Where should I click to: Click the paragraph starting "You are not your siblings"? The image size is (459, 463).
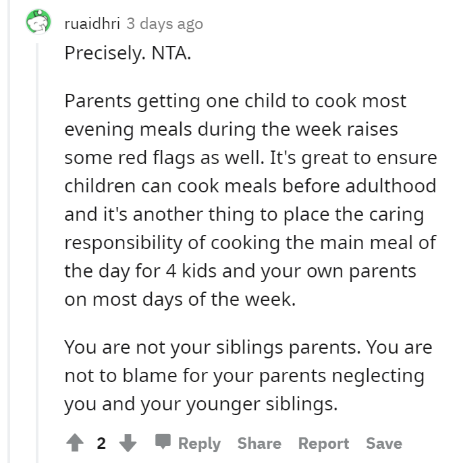(248, 375)
